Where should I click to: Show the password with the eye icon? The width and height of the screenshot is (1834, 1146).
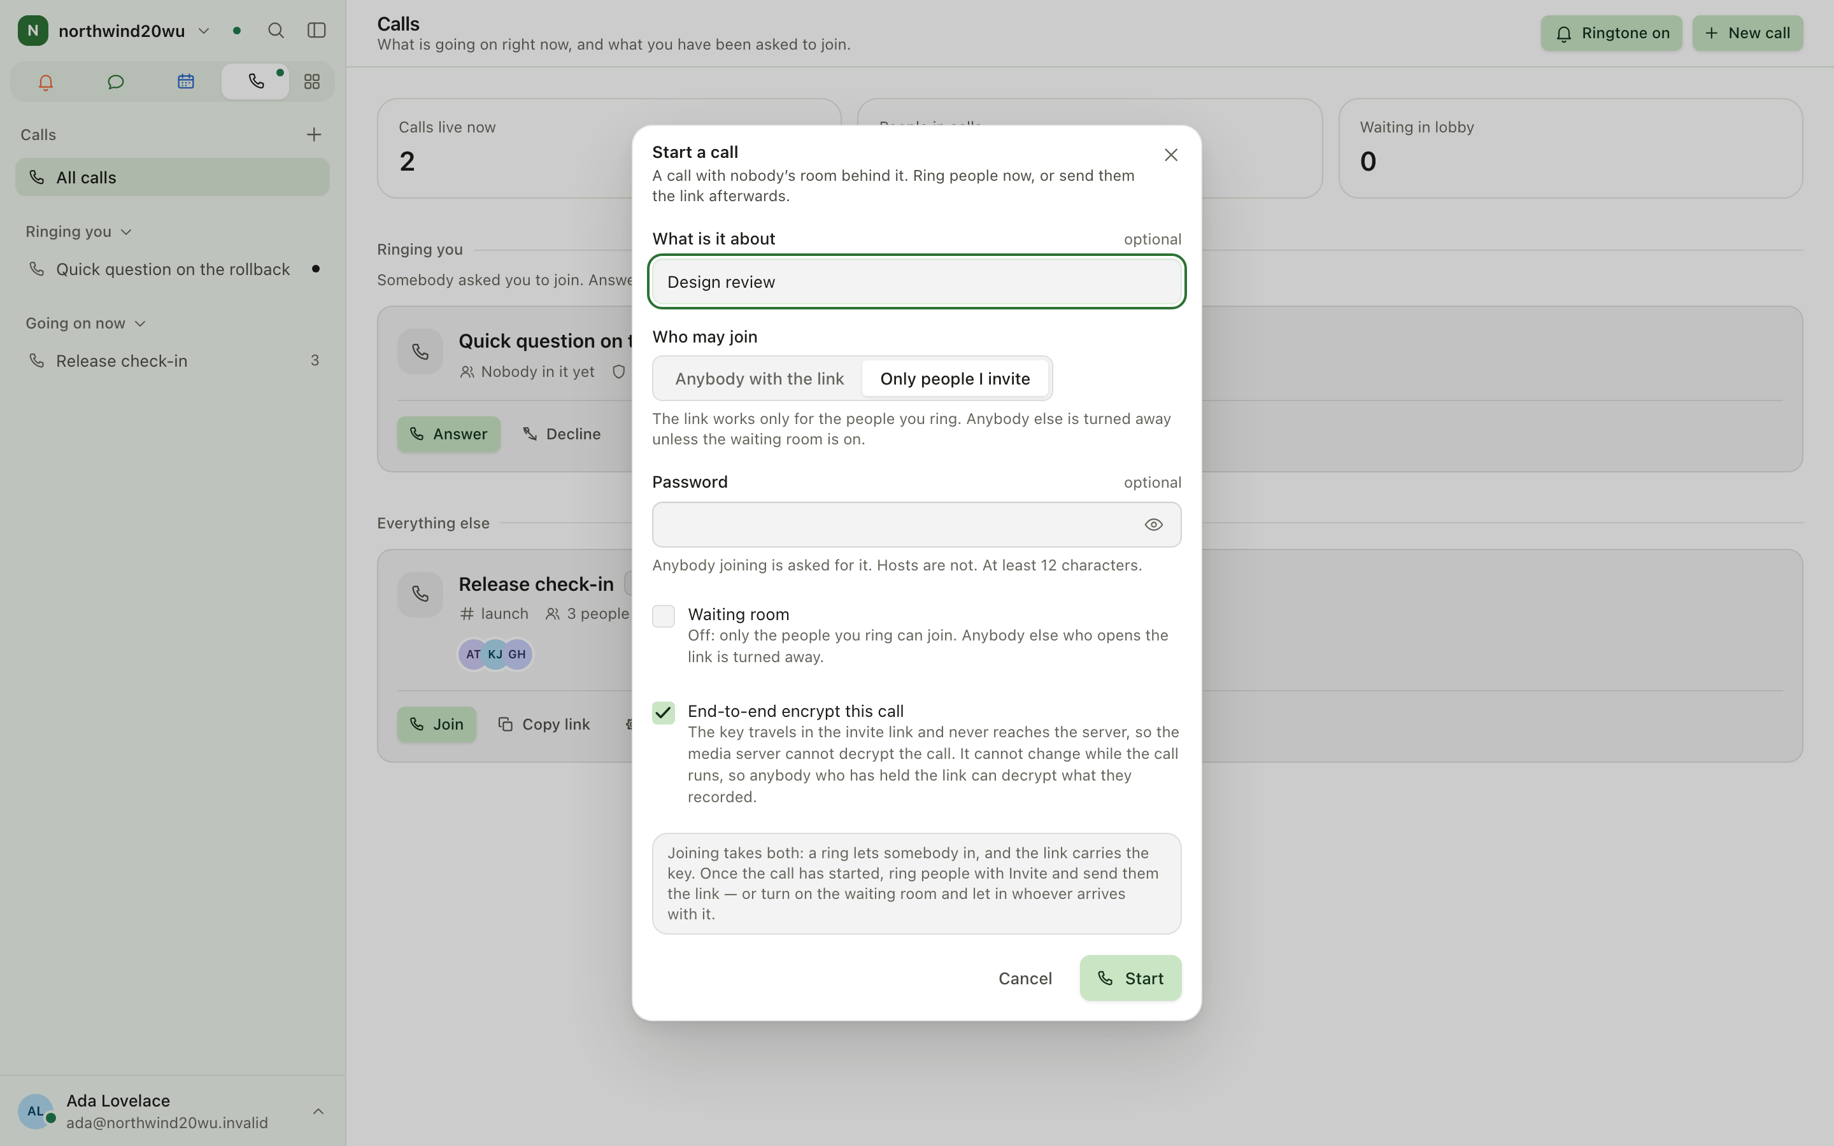click(x=1153, y=525)
